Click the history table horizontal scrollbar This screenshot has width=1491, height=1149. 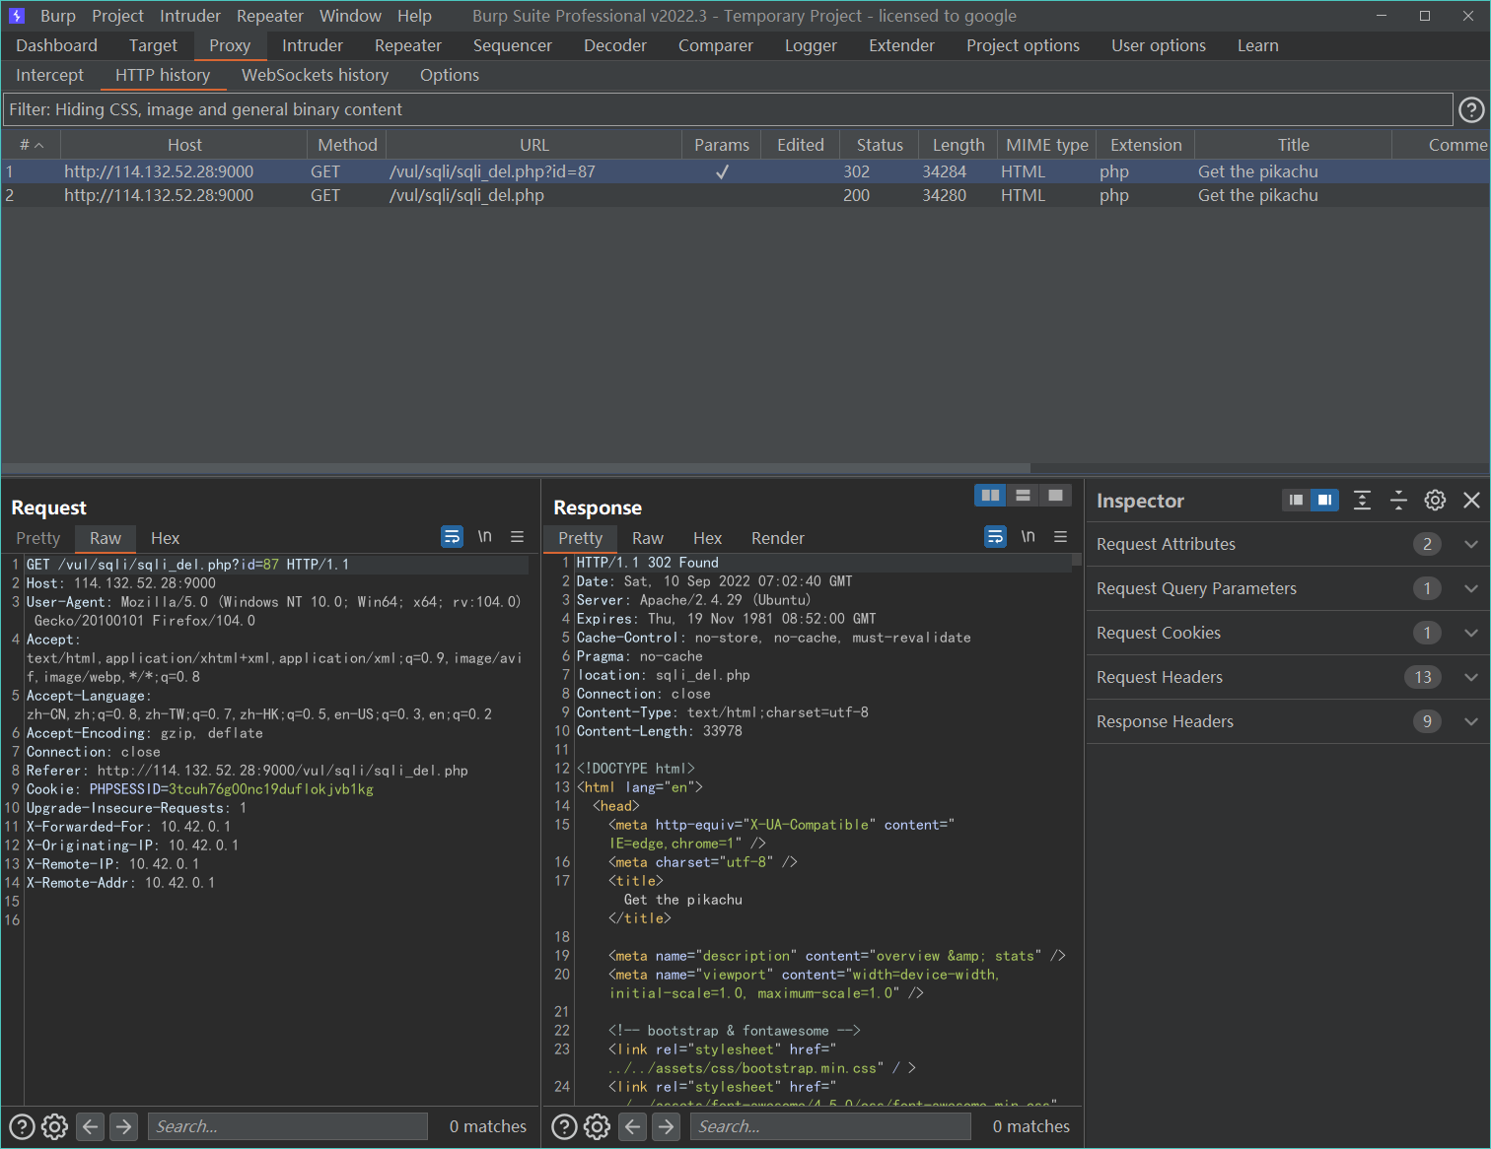click(516, 468)
